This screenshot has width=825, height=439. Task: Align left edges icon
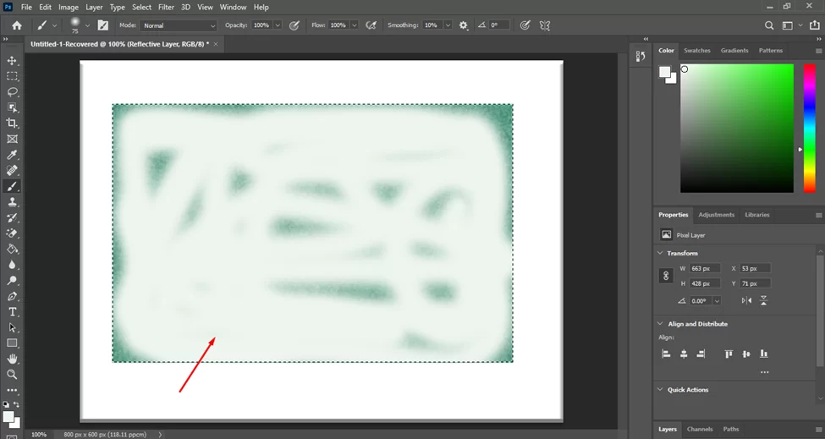(x=666, y=354)
